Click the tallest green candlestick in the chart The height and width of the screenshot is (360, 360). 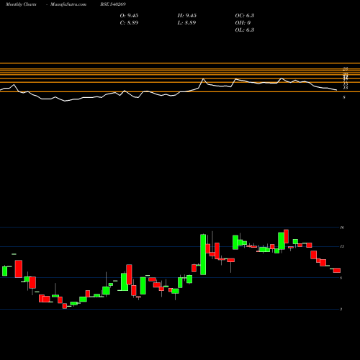tap(203, 254)
